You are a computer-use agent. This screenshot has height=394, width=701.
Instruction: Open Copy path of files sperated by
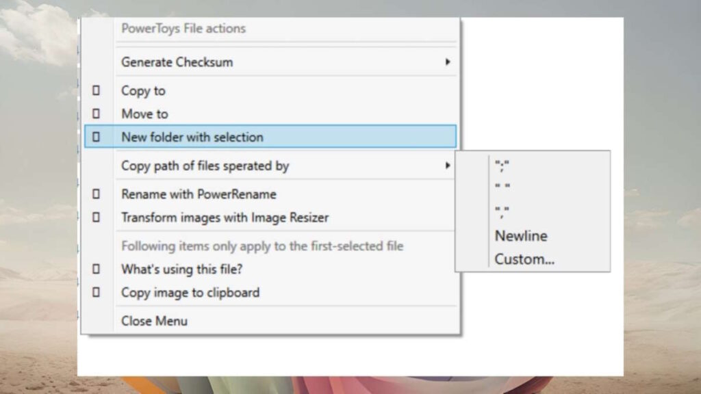pyautogui.click(x=270, y=166)
